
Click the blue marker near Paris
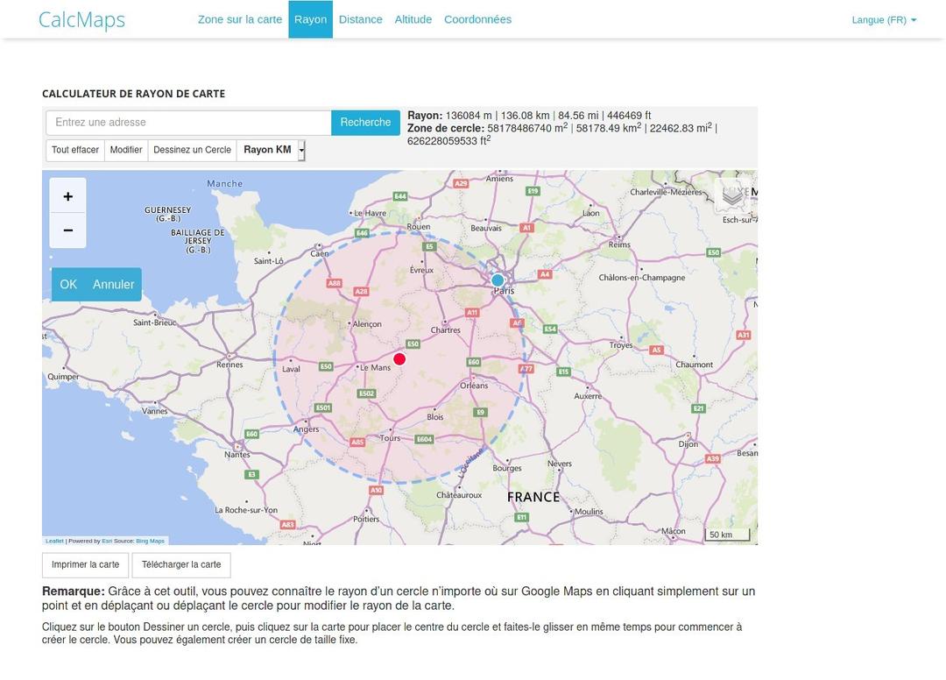[498, 280]
